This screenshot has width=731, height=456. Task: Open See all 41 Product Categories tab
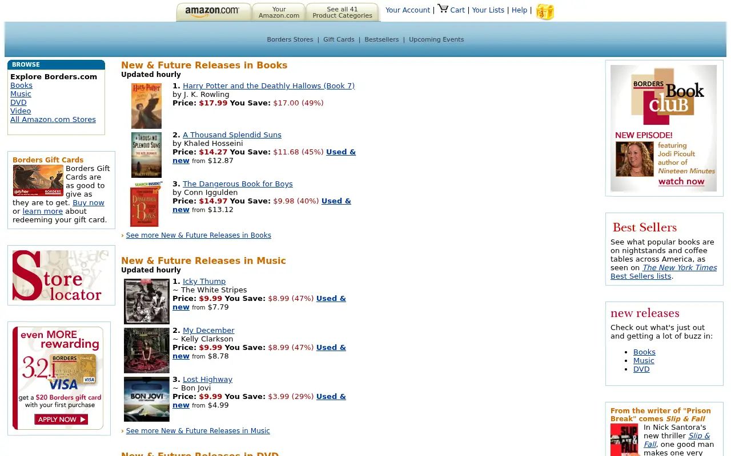pyautogui.click(x=343, y=12)
